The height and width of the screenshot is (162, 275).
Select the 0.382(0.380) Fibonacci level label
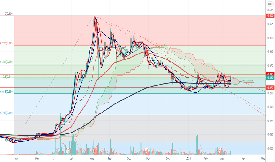coord(7,62)
